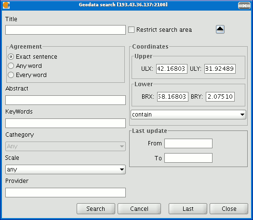The image size is (253, 220).
Task: Focus the KeyWords text box
Action: point(66,123)
